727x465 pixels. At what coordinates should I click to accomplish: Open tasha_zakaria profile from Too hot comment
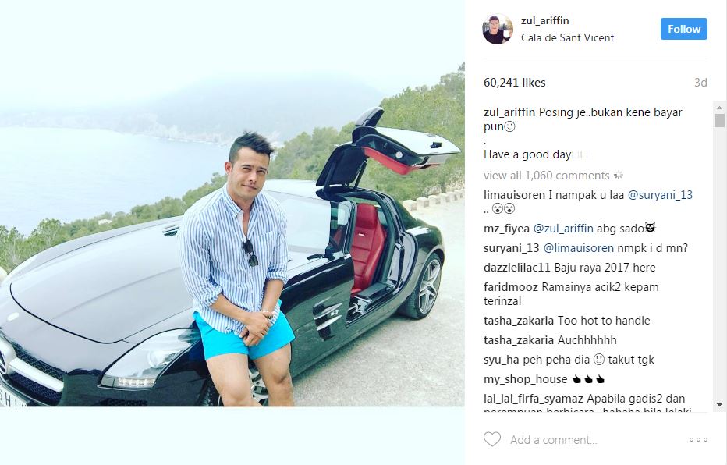click(519, 321)
